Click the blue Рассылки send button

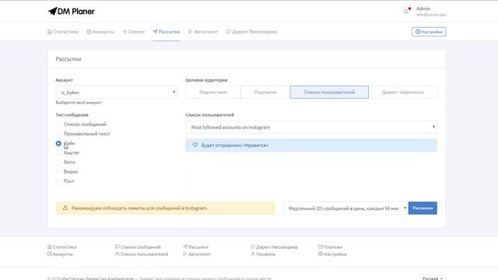[423, 208]
